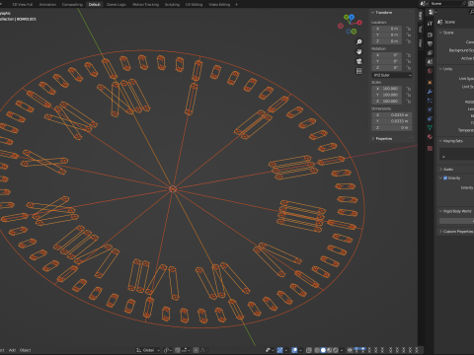The image size is (474, 355).
Task: Switch to the Game Logic workspace tab
Action: point(116,4)
